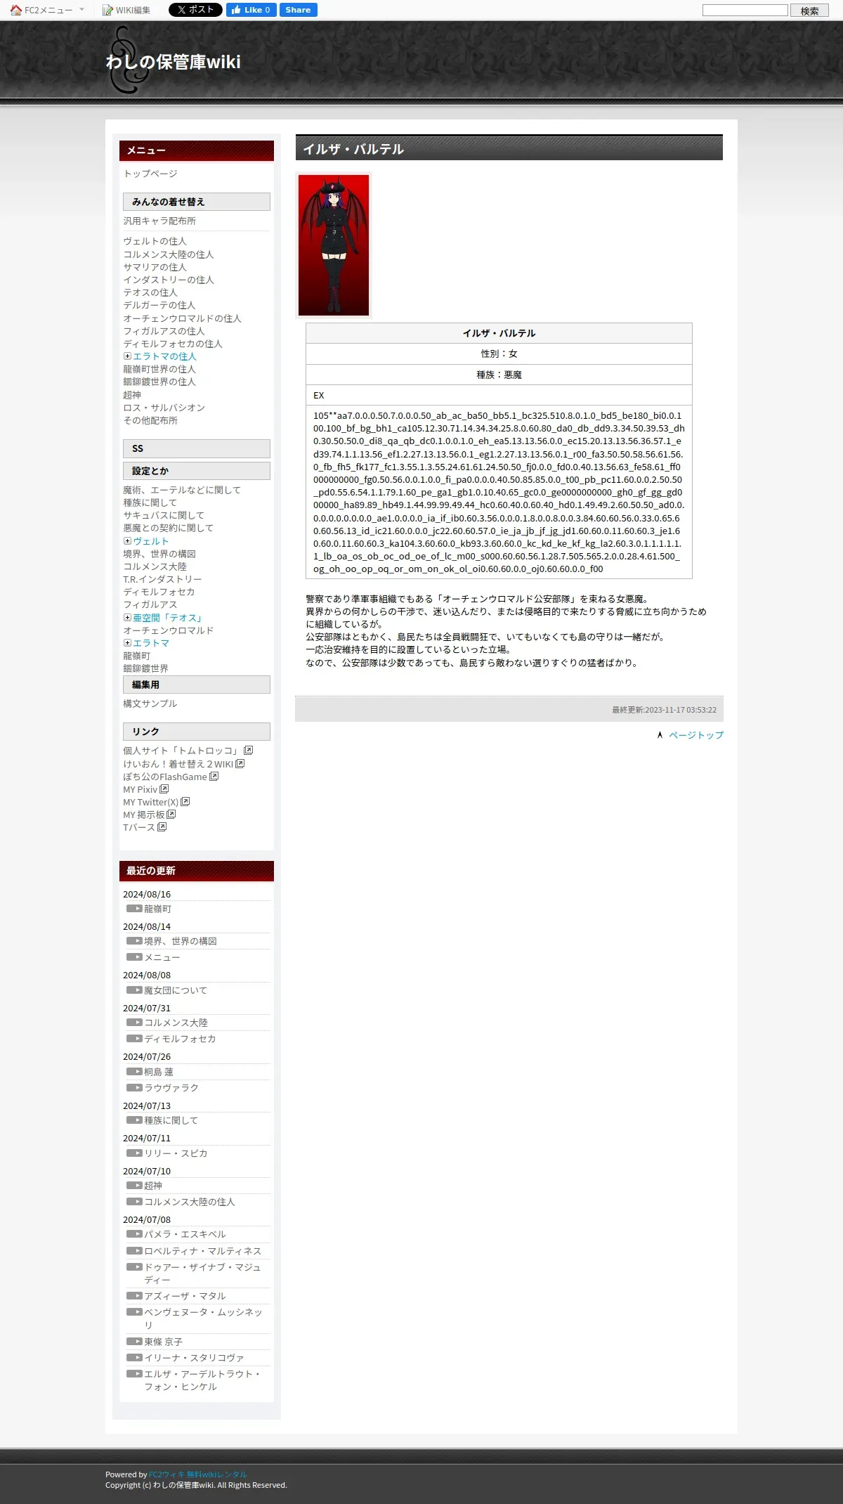
Task: Open コルメンス大陸の住人 in the top menu list
Action: (169, 254)
